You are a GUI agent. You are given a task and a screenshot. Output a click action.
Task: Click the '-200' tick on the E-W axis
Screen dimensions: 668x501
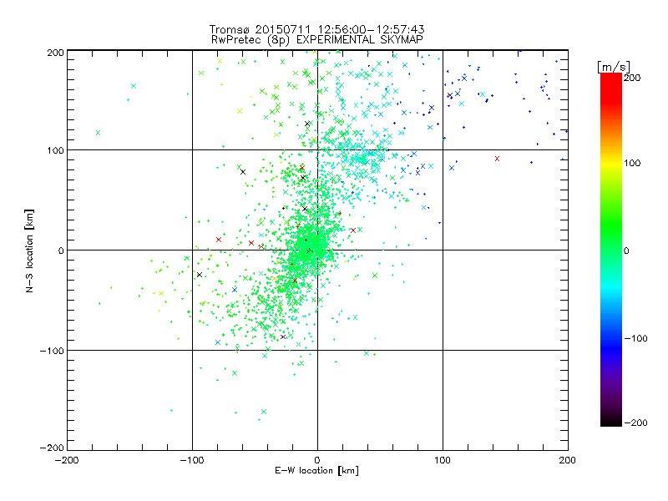pyautogui.click(x=67, y=460)
